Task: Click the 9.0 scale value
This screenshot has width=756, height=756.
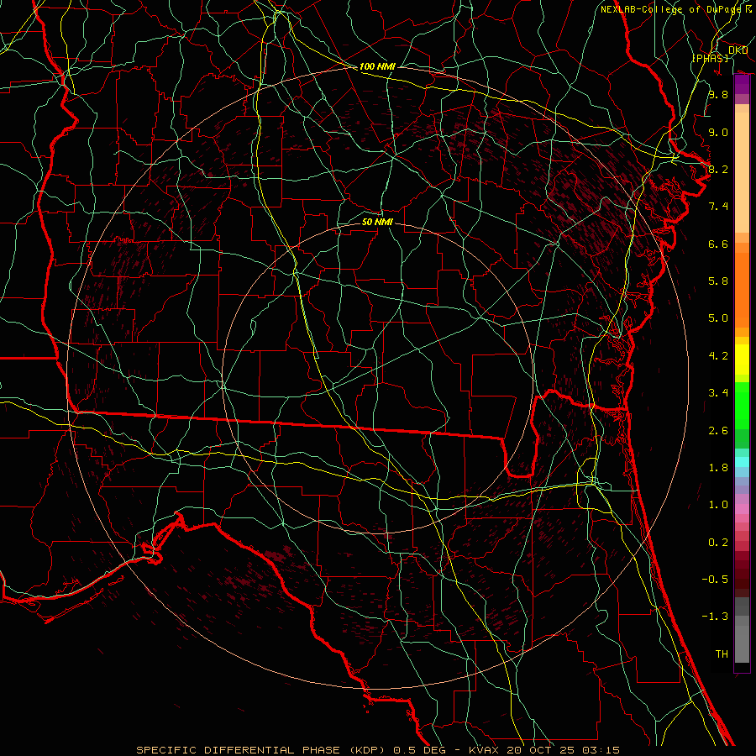Action: [x=718, y=132]
